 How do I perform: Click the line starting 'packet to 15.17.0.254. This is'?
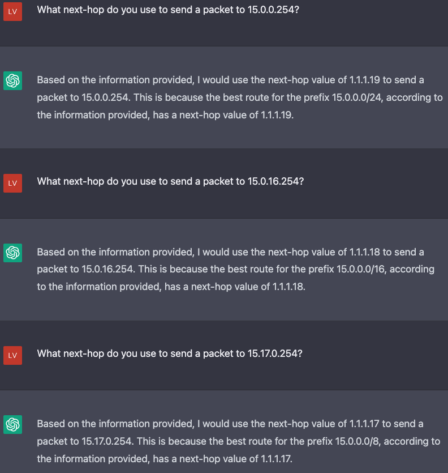point(239,441)
